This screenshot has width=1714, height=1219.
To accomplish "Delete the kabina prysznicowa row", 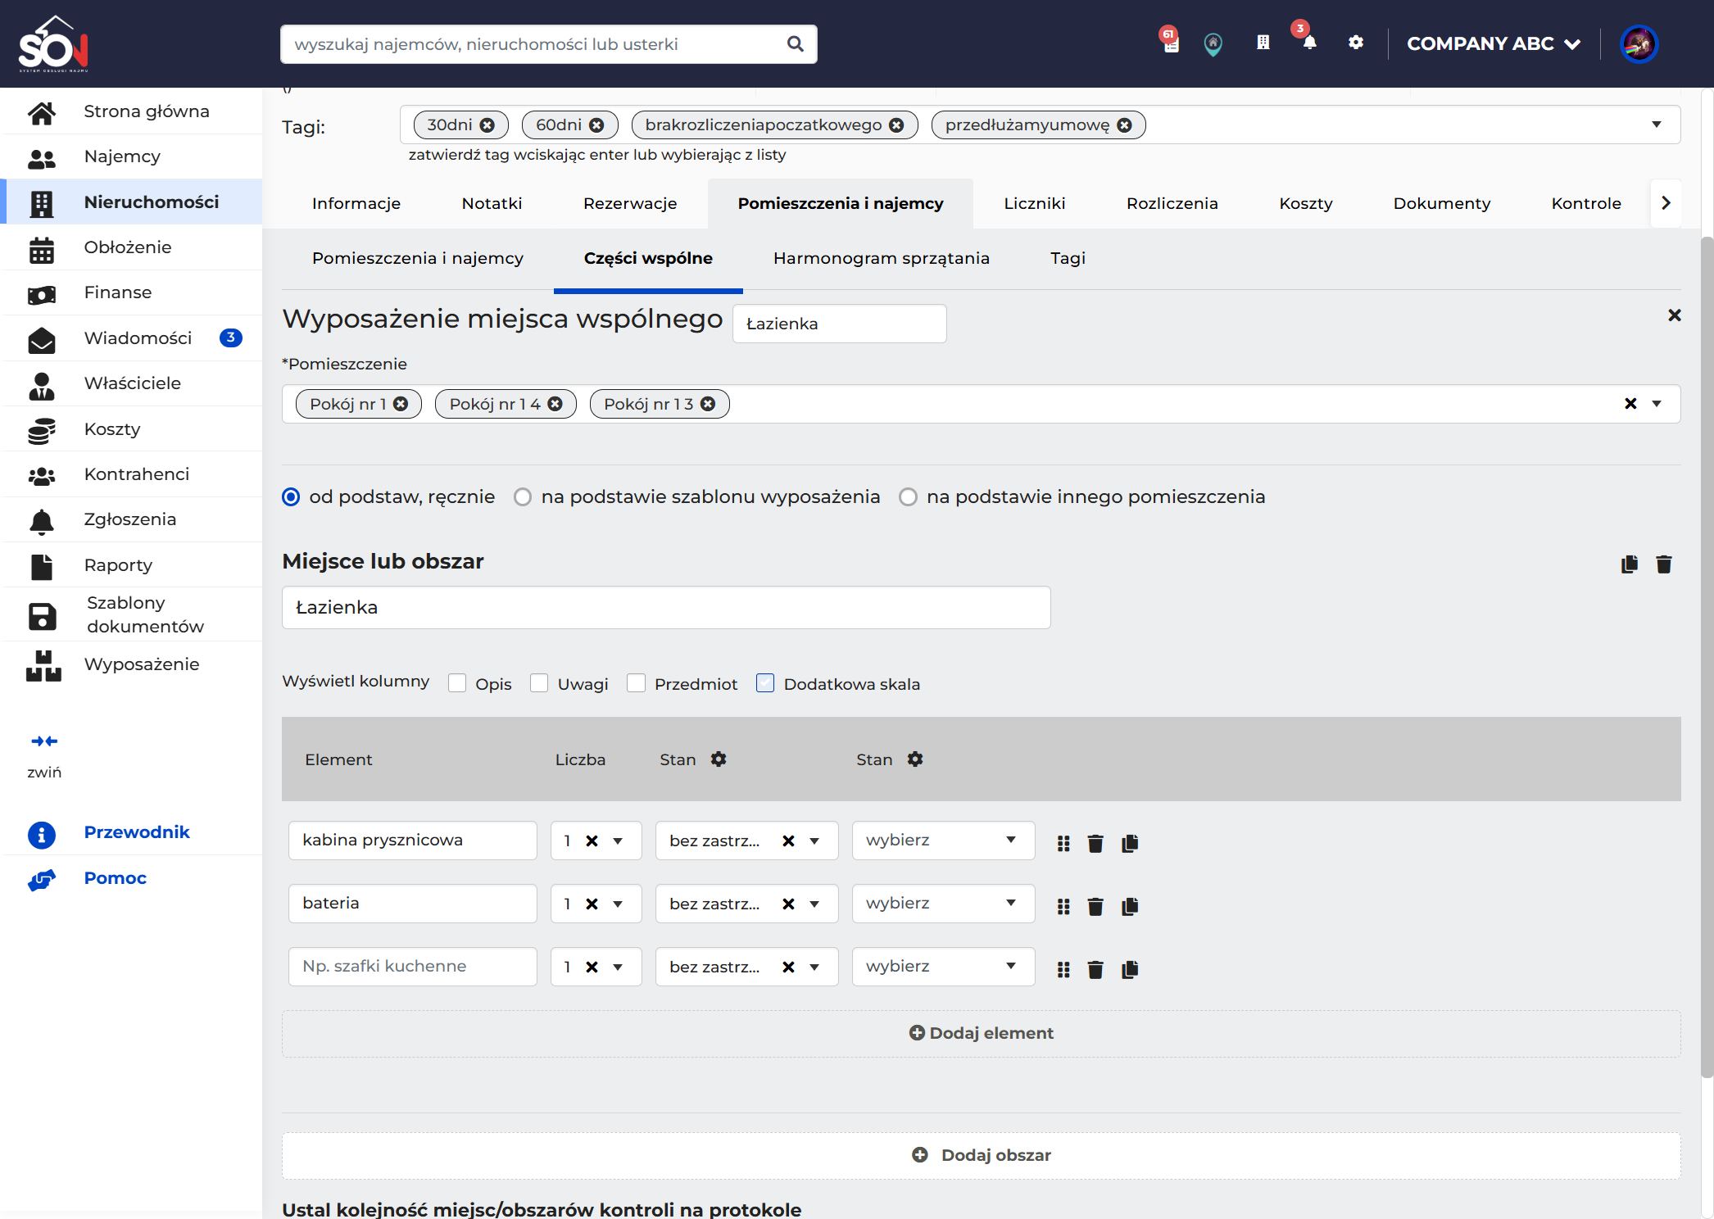I will coord(1095,843).
